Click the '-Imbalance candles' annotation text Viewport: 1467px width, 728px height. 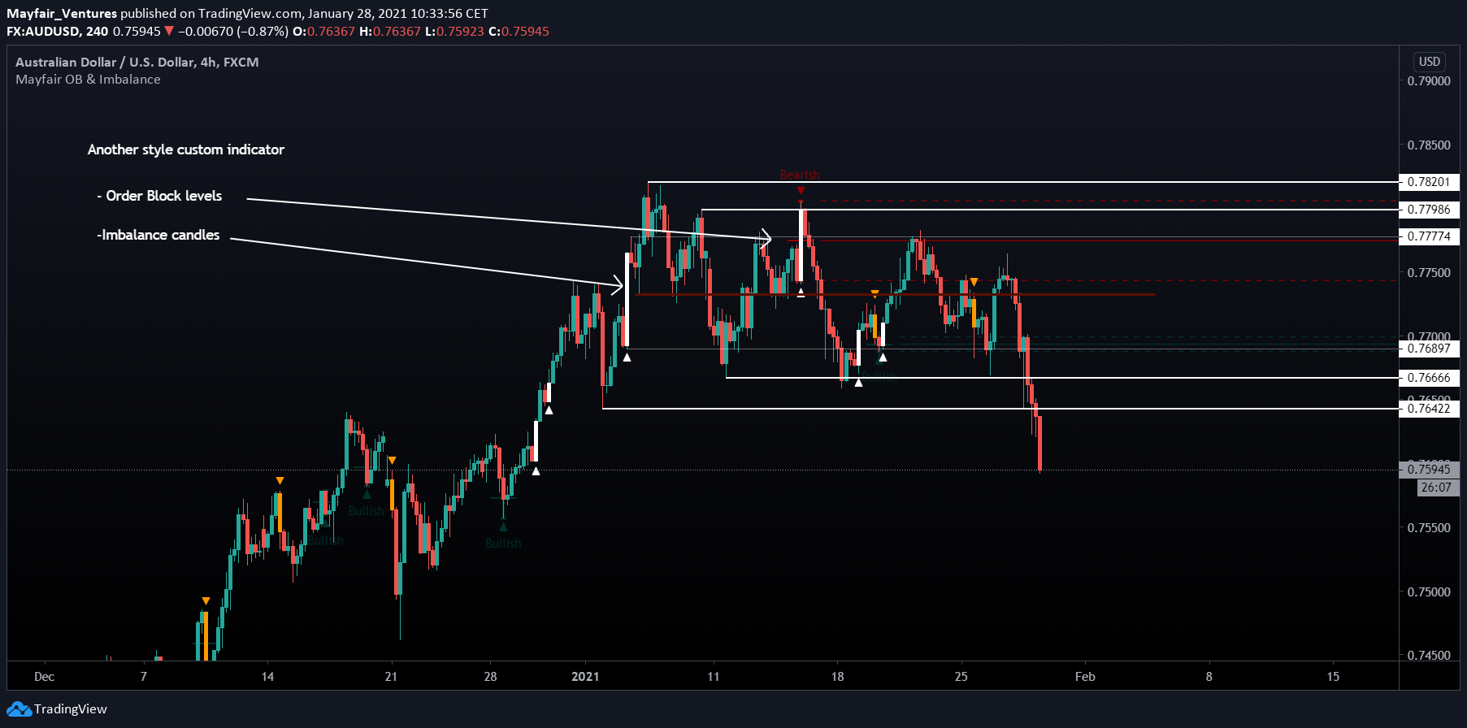(158, 235)
